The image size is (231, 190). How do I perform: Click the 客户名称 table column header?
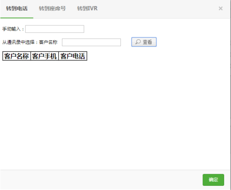pyautogui.click(x=17, y=56)
